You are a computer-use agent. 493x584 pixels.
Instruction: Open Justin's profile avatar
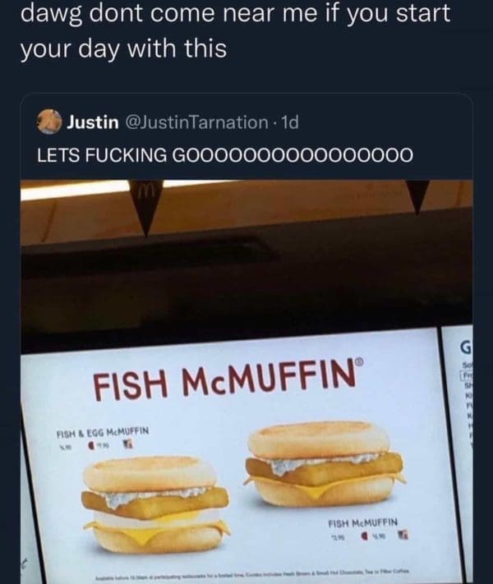click(x=50, y=123)
